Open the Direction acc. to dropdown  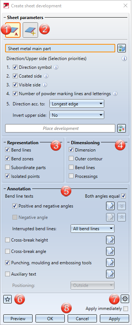coord(77,104)
